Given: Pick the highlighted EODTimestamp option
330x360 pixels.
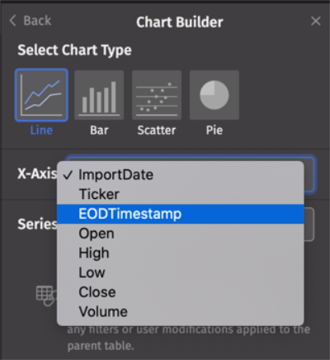Looking at the screenshot, I should coord(181,214).
